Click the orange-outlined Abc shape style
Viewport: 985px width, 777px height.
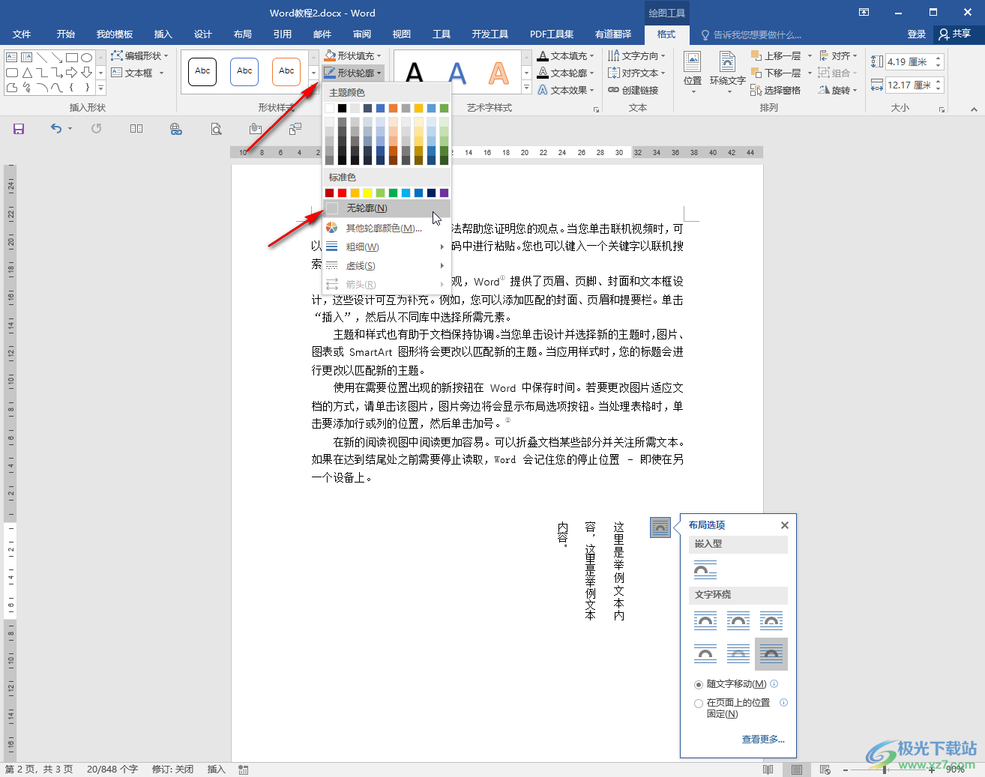click(x=286, y=71)
